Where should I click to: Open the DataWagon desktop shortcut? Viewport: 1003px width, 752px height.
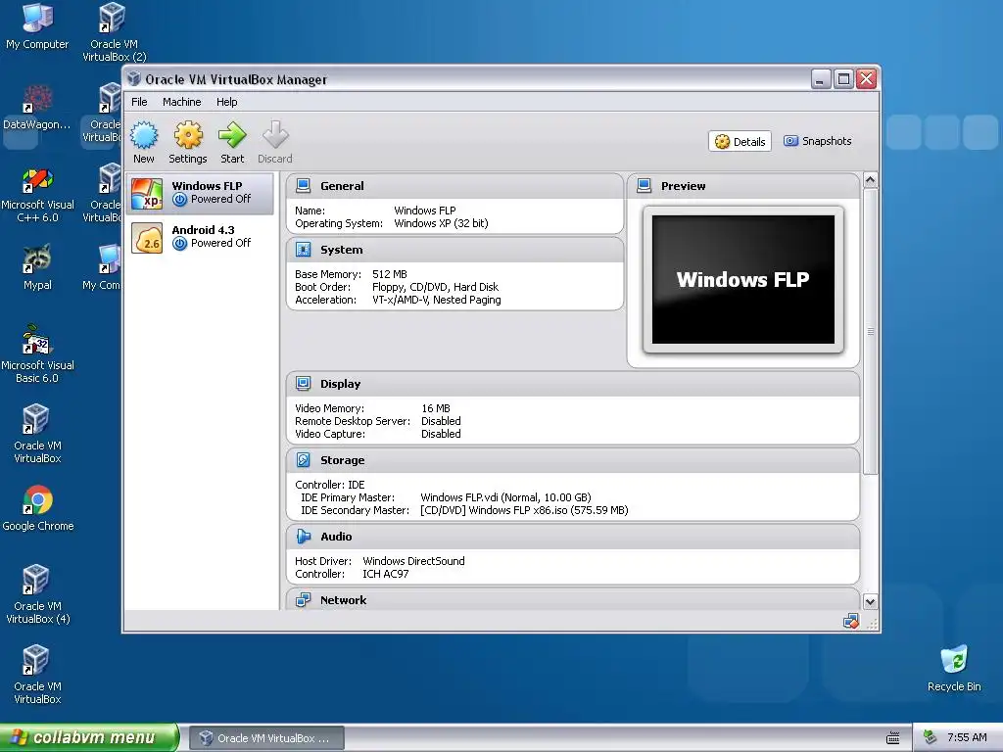click(37, 108)
